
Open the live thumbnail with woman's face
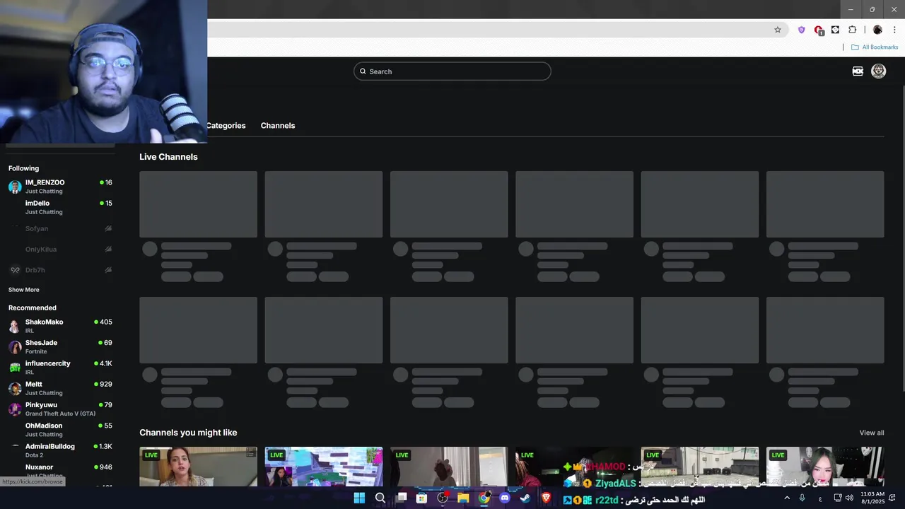198,467
